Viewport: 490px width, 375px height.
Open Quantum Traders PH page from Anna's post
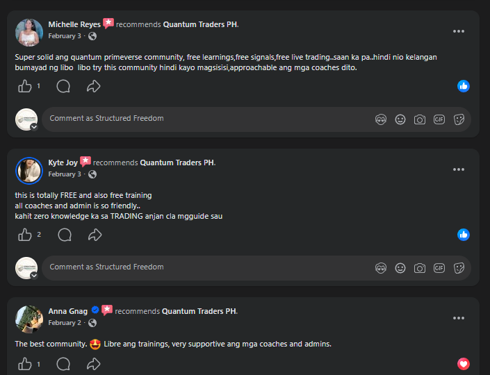point(199,311)
